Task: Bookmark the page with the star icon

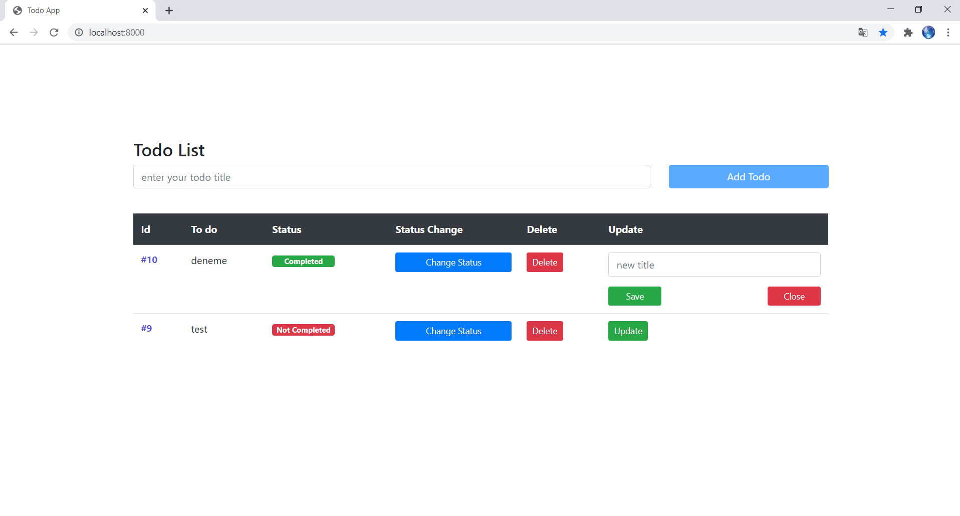Action: pyautogui.click(x=883, y=33)
